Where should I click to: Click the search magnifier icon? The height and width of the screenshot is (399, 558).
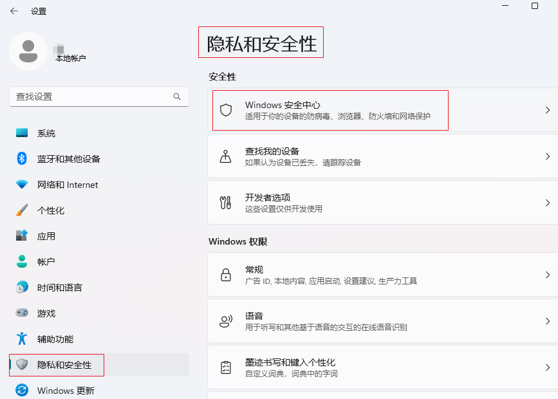[x=177, y=97]
